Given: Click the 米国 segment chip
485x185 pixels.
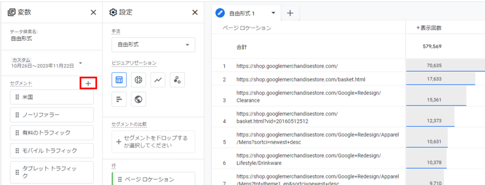Looking at the screenshot, I should coord(52,97).
